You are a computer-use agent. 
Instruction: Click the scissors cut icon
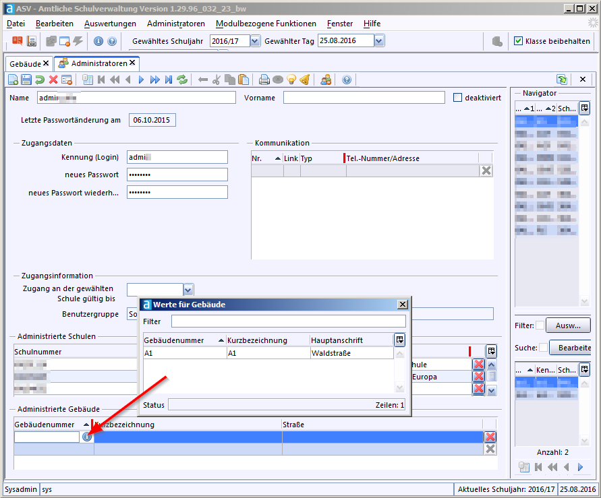tap(216, 80)
